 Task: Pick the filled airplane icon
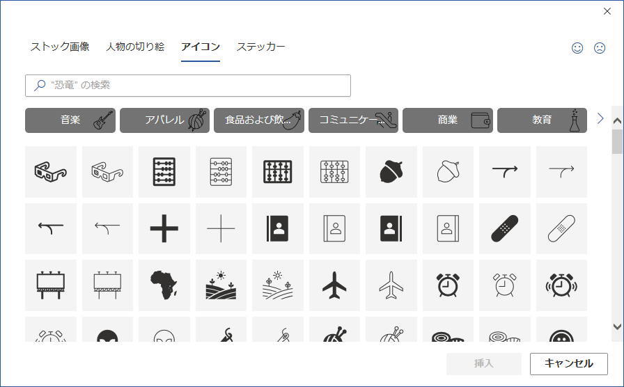pos(334,285)
